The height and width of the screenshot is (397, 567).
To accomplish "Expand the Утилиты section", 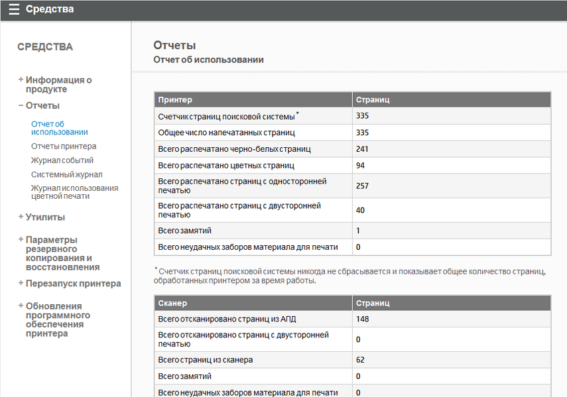I will point(44,217).
